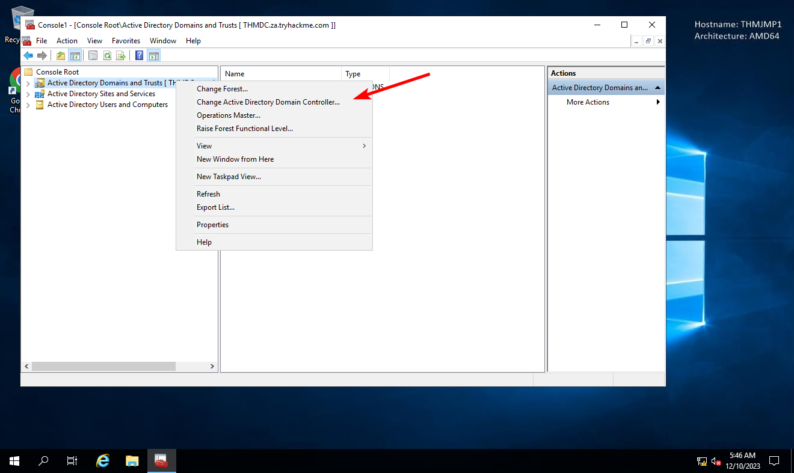Click the Properties toolbar icon

point(93,56)
